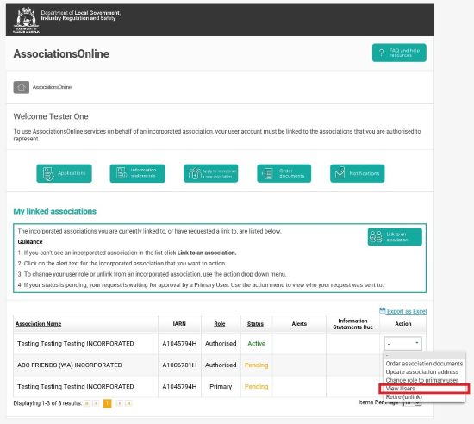Viewport: 474px width, 424px height.
Task: Click page 1 pagination button
Action: (x=108, y=403)
